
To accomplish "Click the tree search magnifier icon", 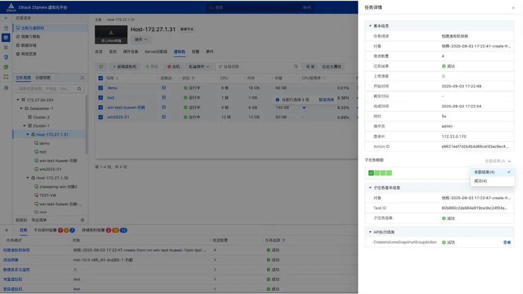I will click(x=79, y=89).
